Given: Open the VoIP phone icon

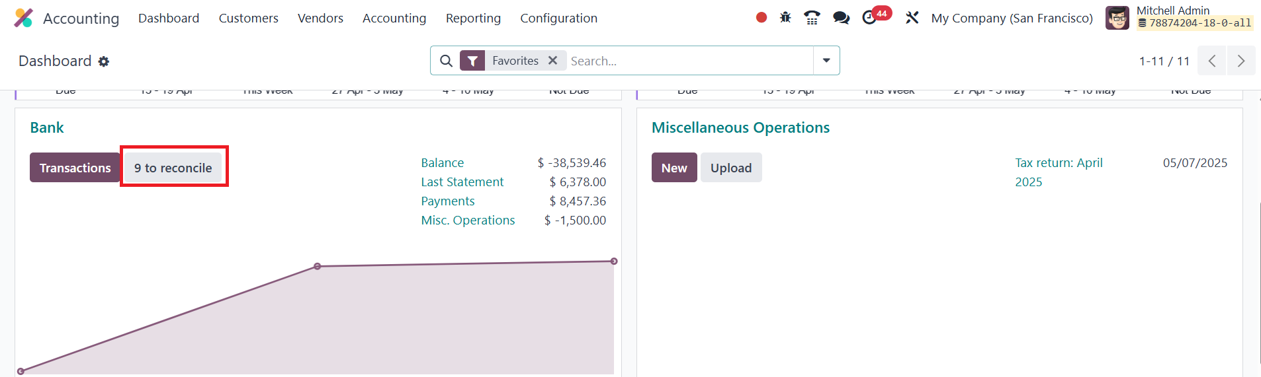Looking at the screenshot, I should (x=812, y=18).
